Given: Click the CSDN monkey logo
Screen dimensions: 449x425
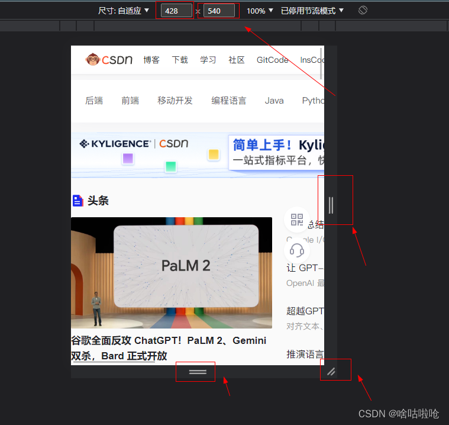Looking at the screenshot, I should (109, 60).
